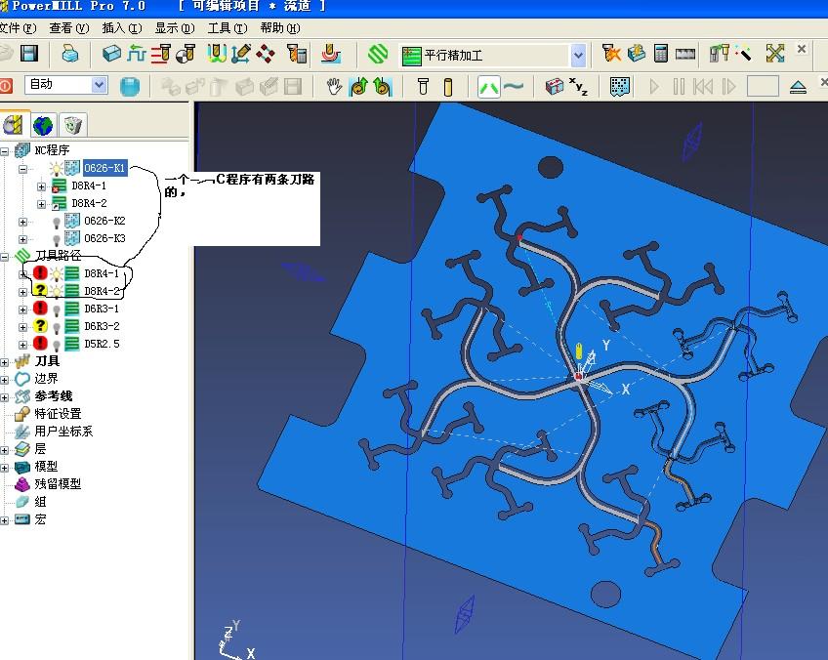Collapse the 0626-K1 program node

click(22, 169)
